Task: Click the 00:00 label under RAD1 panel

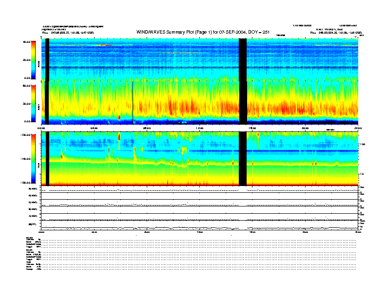Action: point(41,128)
